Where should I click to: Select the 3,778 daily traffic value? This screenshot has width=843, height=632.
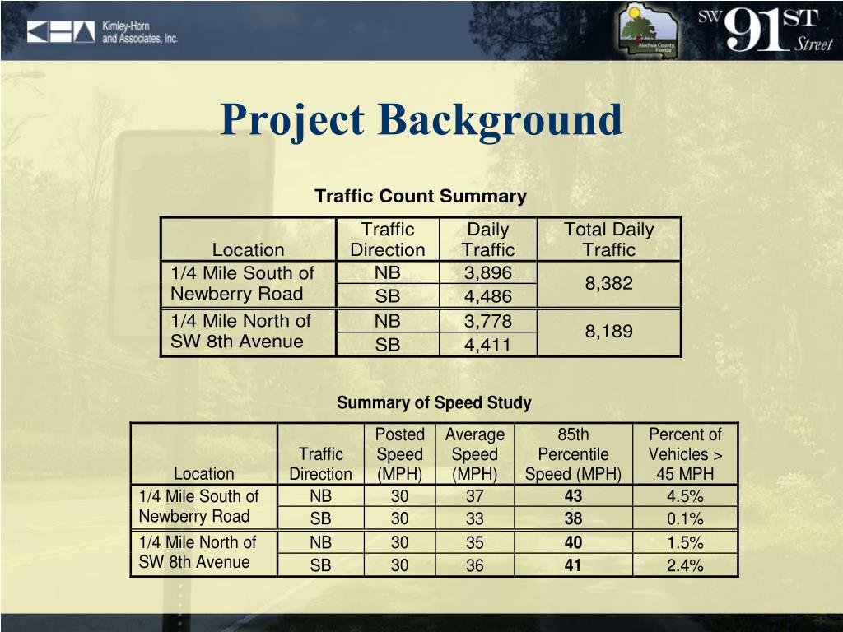pyautogui.click(x=488, y=321)
